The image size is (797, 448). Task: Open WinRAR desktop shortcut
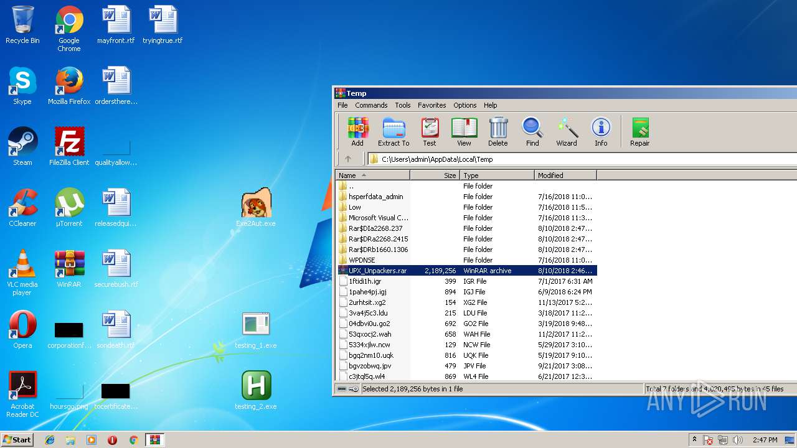click(69, 269)
